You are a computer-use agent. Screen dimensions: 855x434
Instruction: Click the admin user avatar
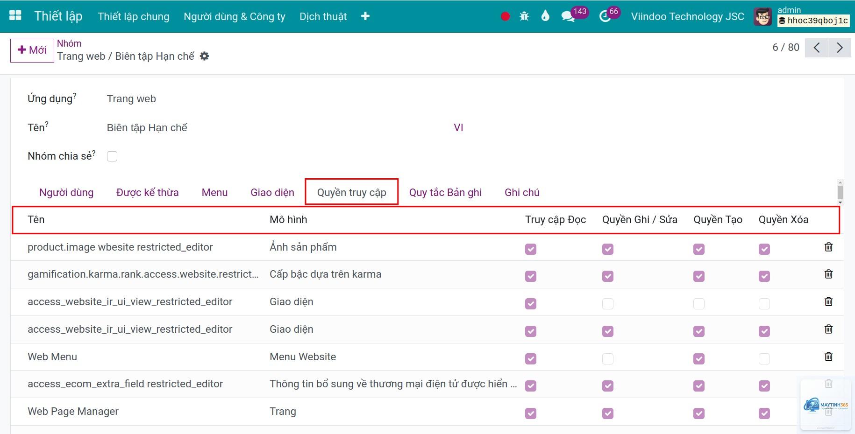click(x=763, y=17)
